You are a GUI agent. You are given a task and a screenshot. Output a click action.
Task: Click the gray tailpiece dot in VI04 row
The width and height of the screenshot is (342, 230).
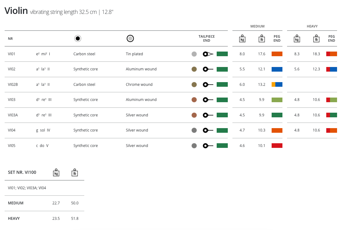(194, 130)
